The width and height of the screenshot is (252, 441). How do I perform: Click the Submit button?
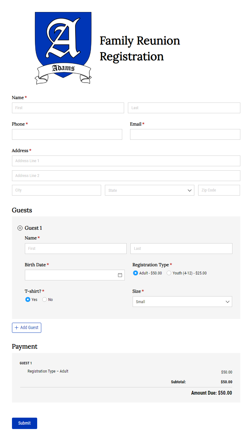click(x=24, y=423)
